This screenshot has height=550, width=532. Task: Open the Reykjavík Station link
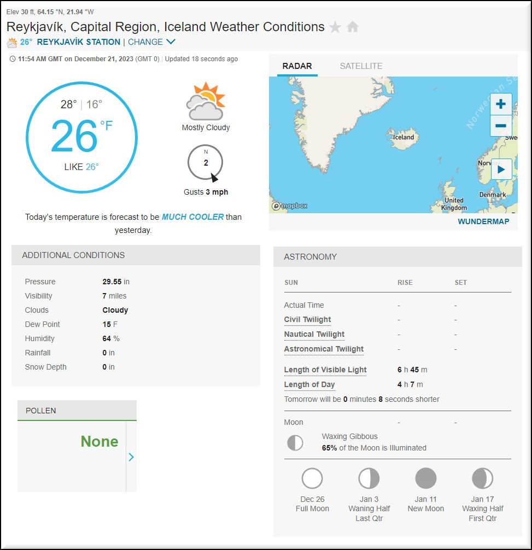click(x=78, y=42)
